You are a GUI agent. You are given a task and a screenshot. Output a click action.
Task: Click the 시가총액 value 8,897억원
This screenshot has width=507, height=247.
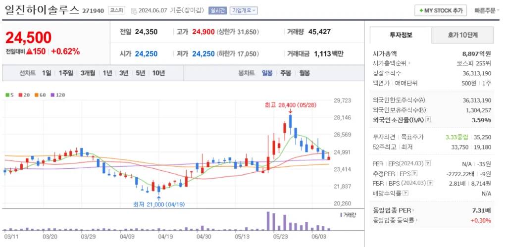[477, 53]
